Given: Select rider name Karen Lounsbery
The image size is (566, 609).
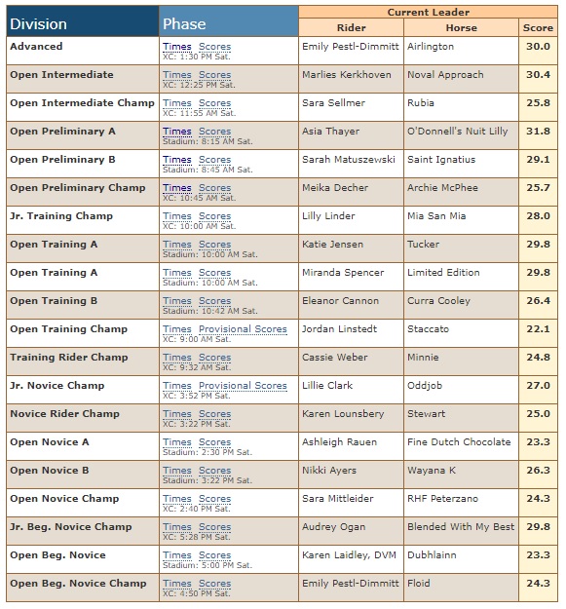Looking at the screenshot, I should [343, 414].
